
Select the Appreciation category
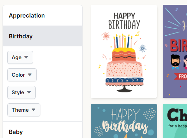[43, 15]
